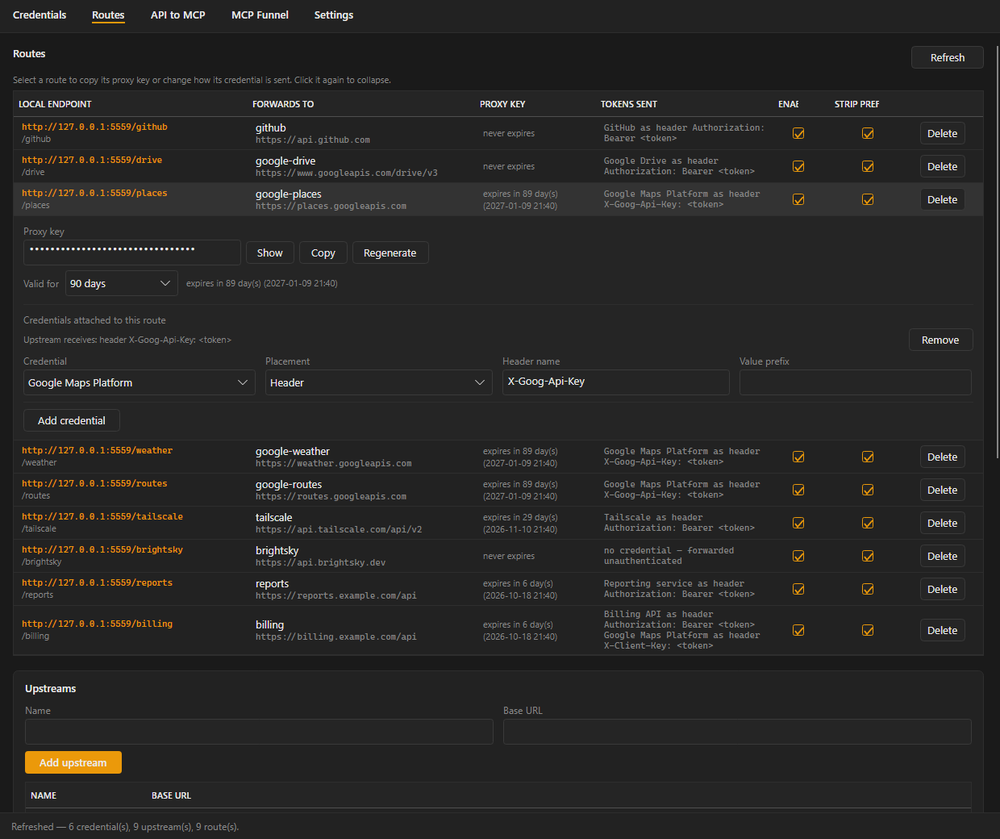
Task: Click the https://reports.example.com/api URL text
Action: [x=336, y=595]
